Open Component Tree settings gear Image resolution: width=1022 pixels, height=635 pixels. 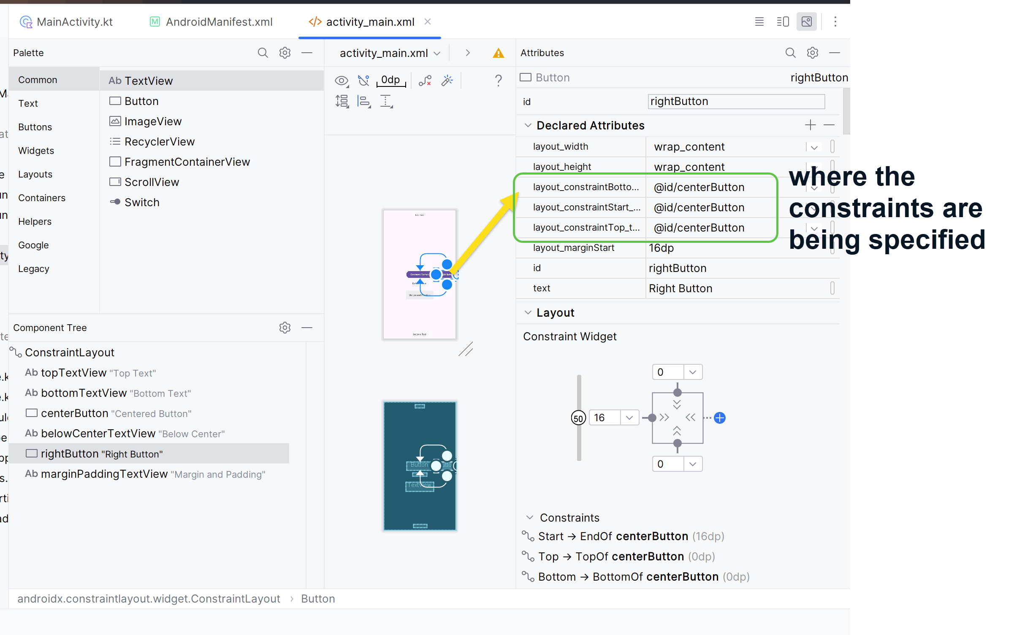(285, 328)
